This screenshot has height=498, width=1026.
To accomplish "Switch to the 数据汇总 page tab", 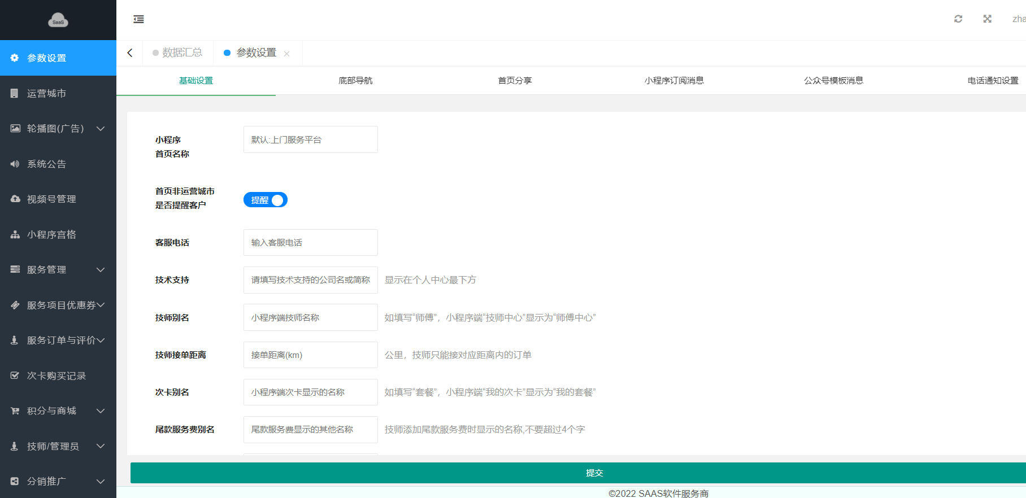I will [x=177, y=53].
